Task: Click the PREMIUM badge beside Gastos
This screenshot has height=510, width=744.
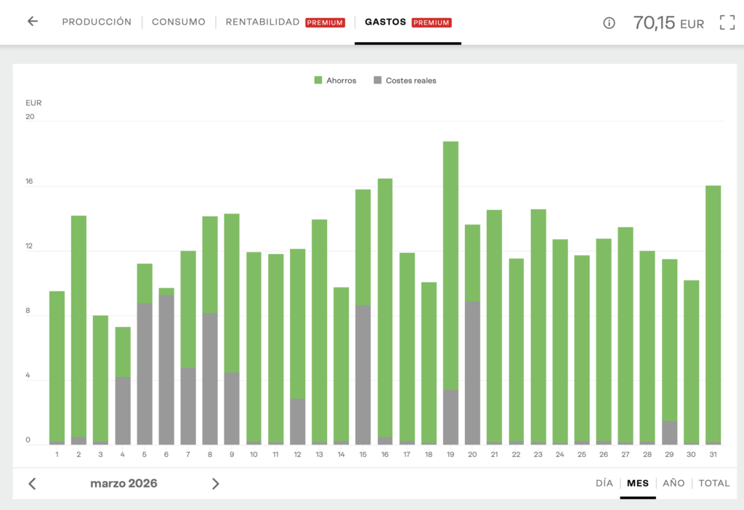Action: pos(432,23)
